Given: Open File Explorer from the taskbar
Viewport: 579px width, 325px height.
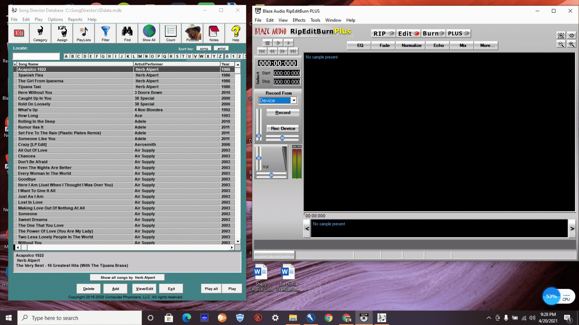Looking at the screenshot, I should 293,318.
